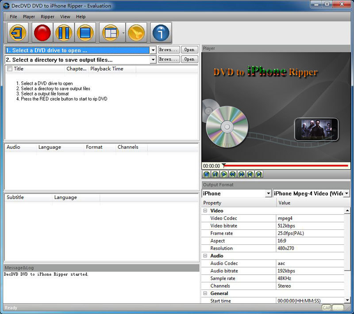Click the properties list scroll-up arrow
354x314 pixels.
[347, 211]
